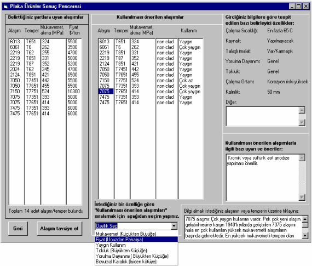Select 6013 in recommended alloys list
The width and height of the screenshot is (312, 266).
point(105,42)
